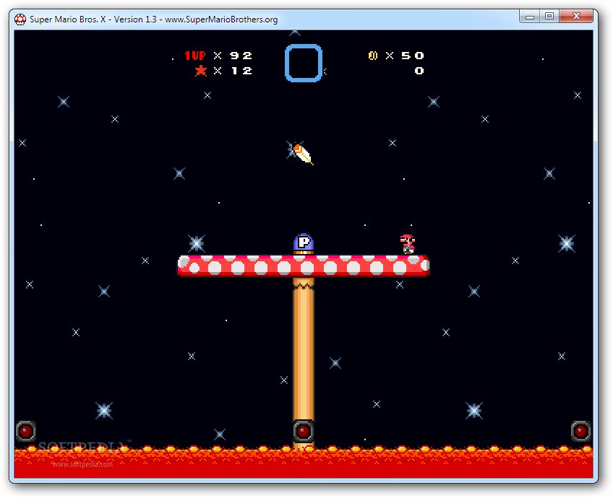Click the falling cape feather power-up
Viewport: 613px width, 498px height.
(303, 154)
